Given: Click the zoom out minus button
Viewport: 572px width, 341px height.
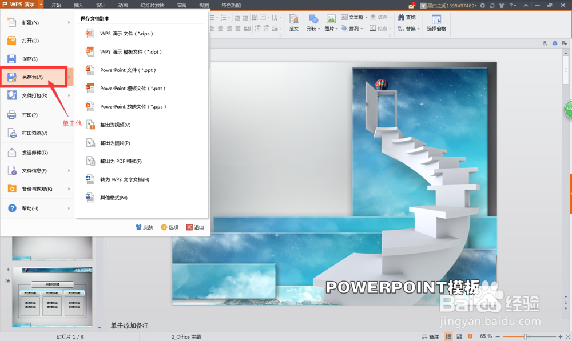Looking at the screenshot, I should click(x=498, y=336).
